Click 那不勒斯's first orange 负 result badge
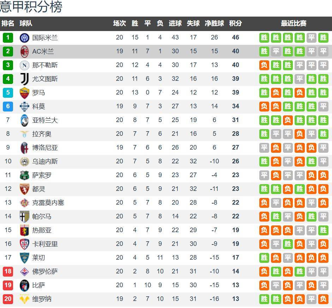Viewport: 332px width, 308px height. (264, 65)
